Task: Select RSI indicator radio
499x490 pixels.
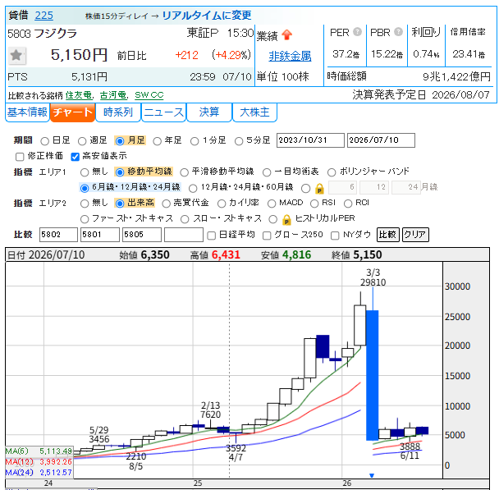Action: coord(314,204)
